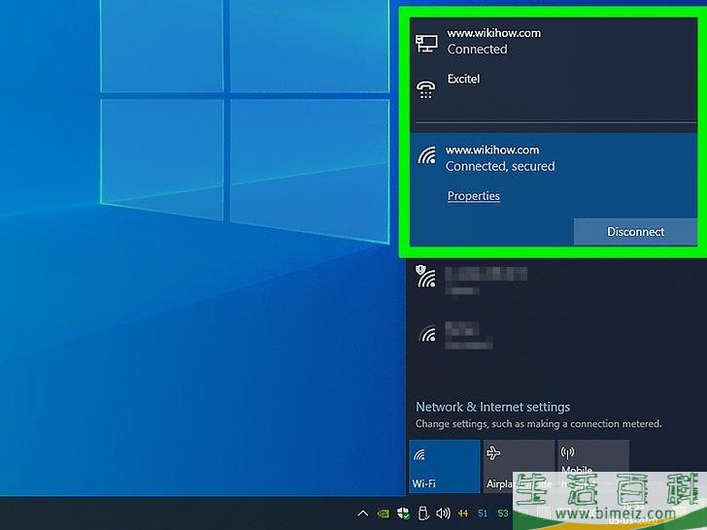Toggle the Airplane mode tile

coord(519,467)
